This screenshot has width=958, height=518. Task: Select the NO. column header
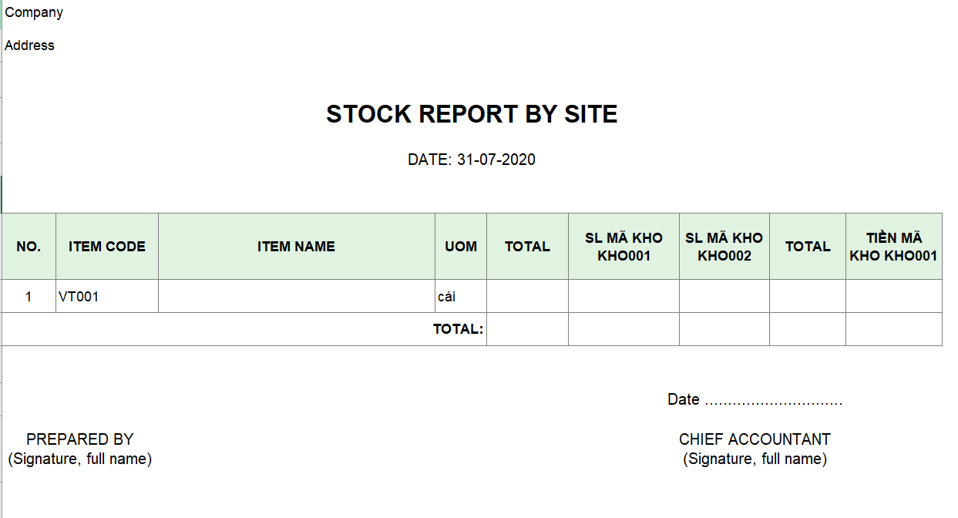click(x=29, y=247)
